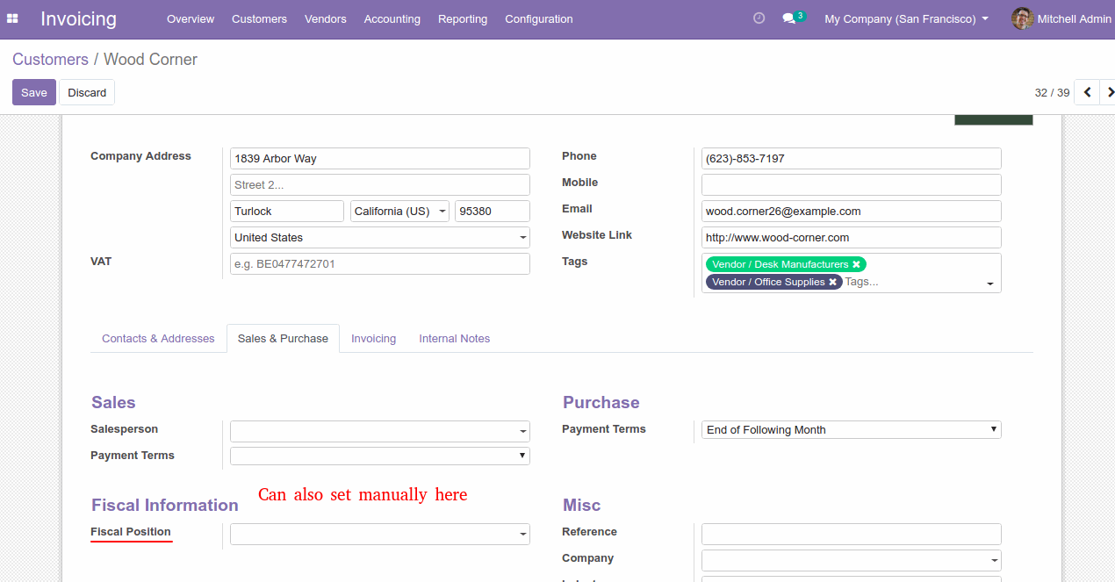Remove the Vendor / Desk Manufacturers tag
Viewport: 1115px width, 582px height.
[x=856, y=264]
